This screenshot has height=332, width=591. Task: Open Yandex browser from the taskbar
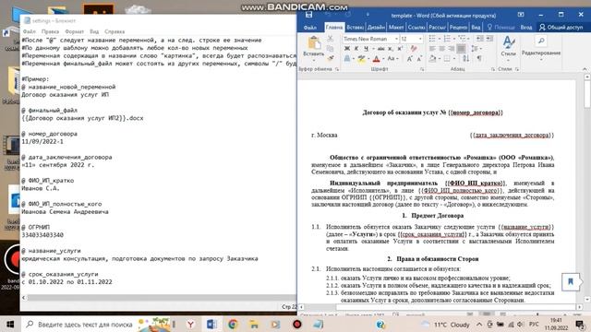(x=191, y=324)
